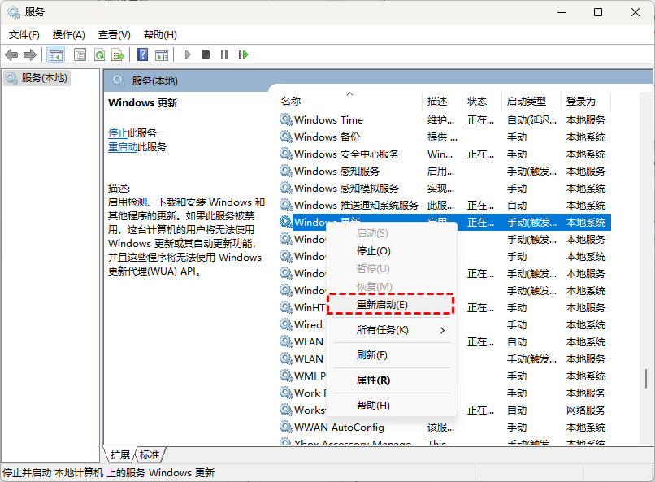Switch to the 标准 tab
The width and height of the screenshot is (655, 482).
[150, 455]
